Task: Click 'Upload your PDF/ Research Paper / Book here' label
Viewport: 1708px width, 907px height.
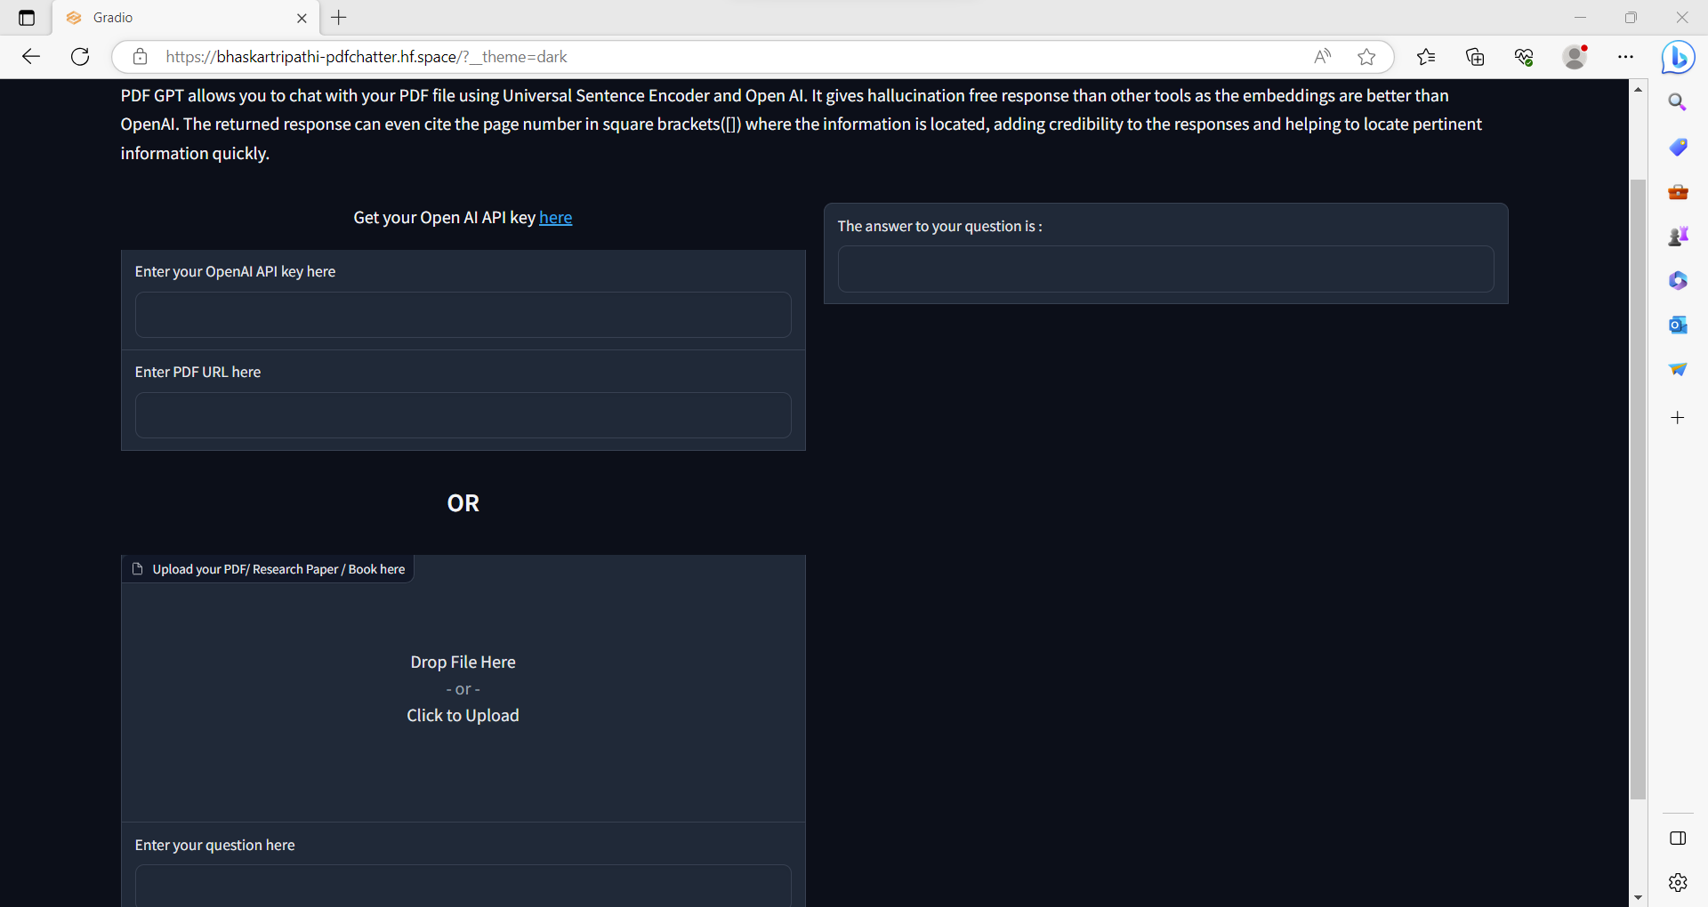Action: pyautogui.click(x=278, y=569)
